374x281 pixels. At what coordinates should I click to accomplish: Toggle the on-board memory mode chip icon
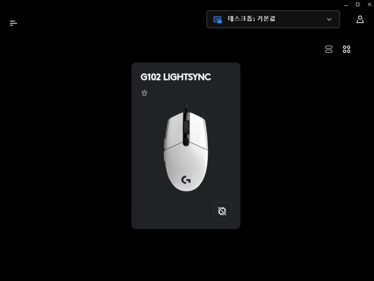click(x=222, y=211)
